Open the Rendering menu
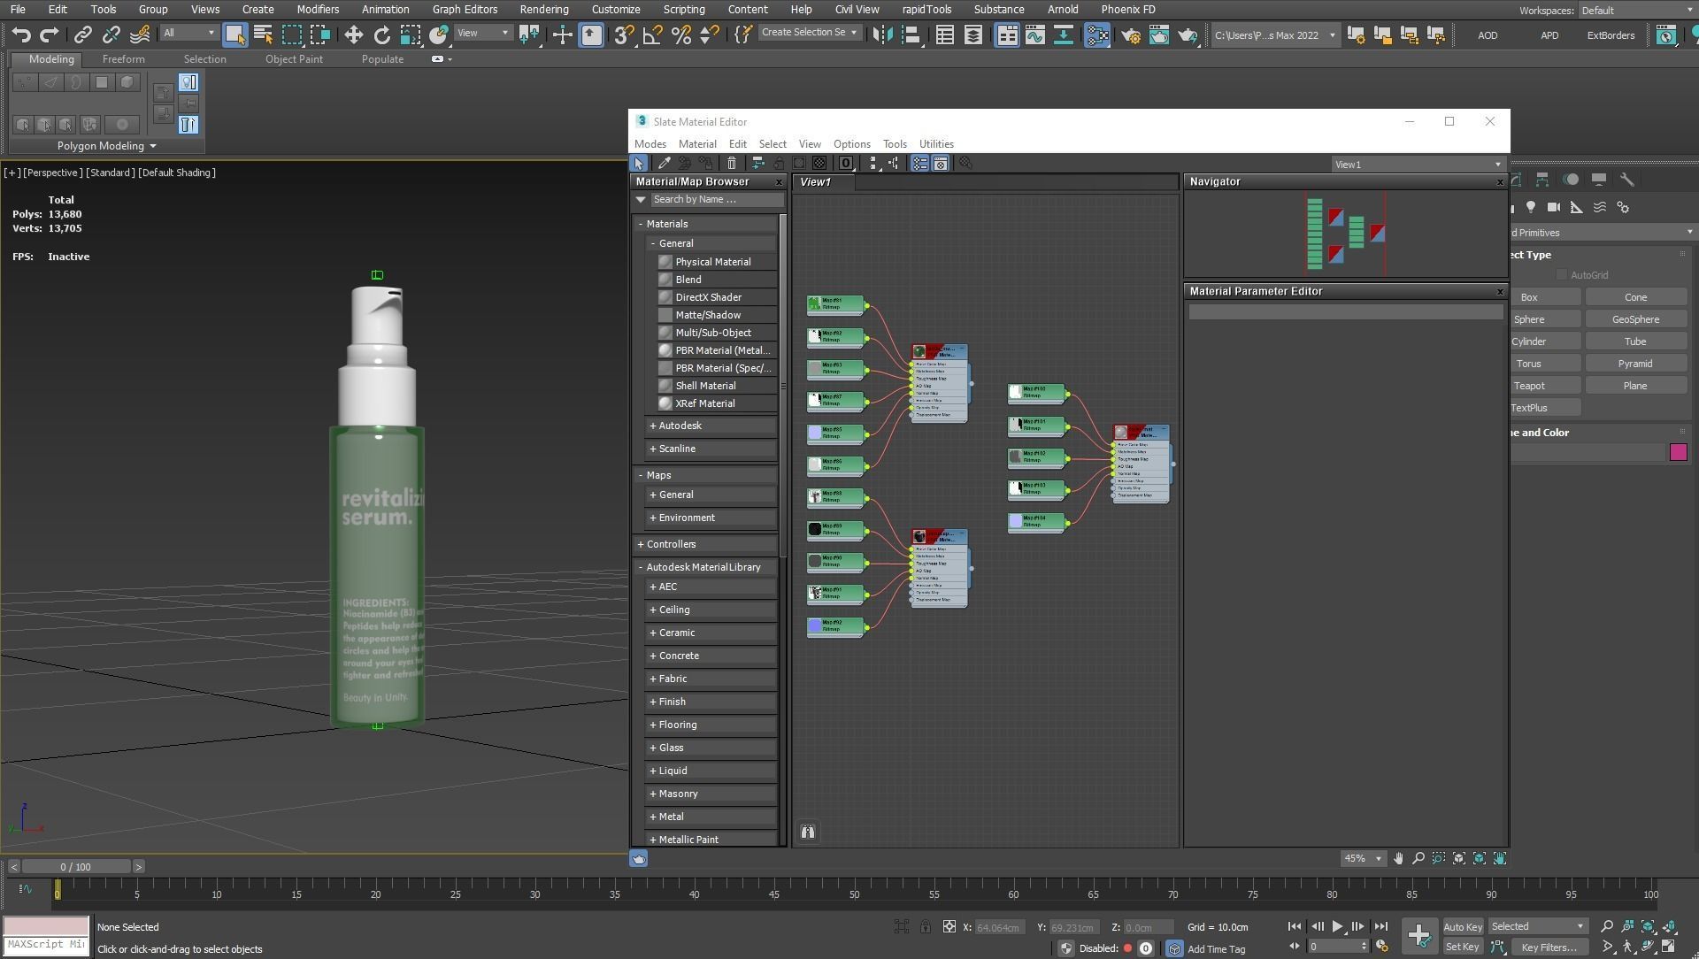The image size is (1699, 959). coord(543,9)
